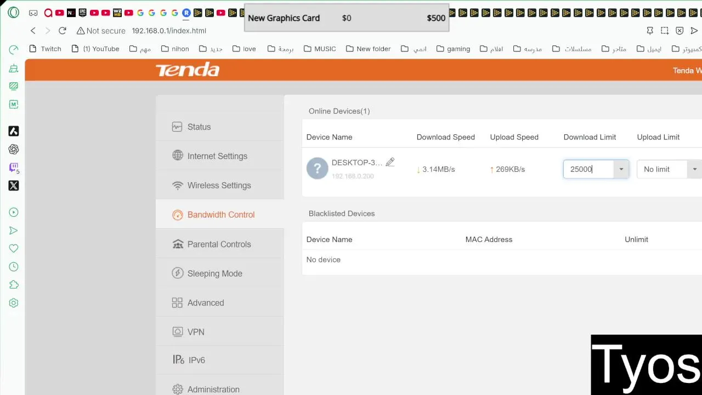Open the GX Cleaner broom icon
Viewport: 702px width, 395px height.
click(x=14, y=68)
